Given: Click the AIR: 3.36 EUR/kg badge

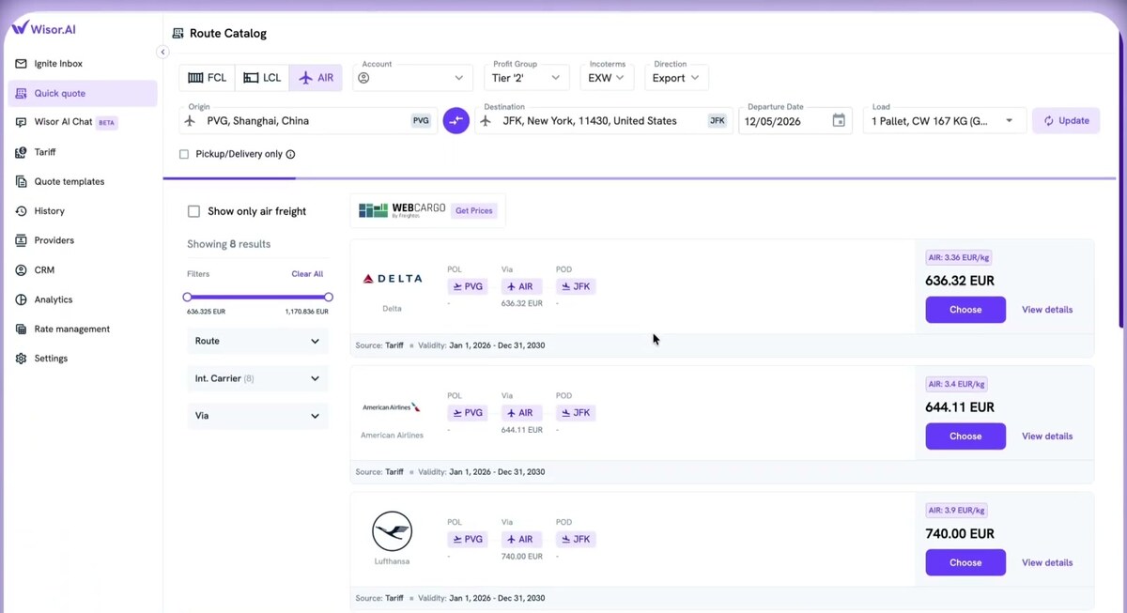Looking at the screenshot, I should click(959, 257).
